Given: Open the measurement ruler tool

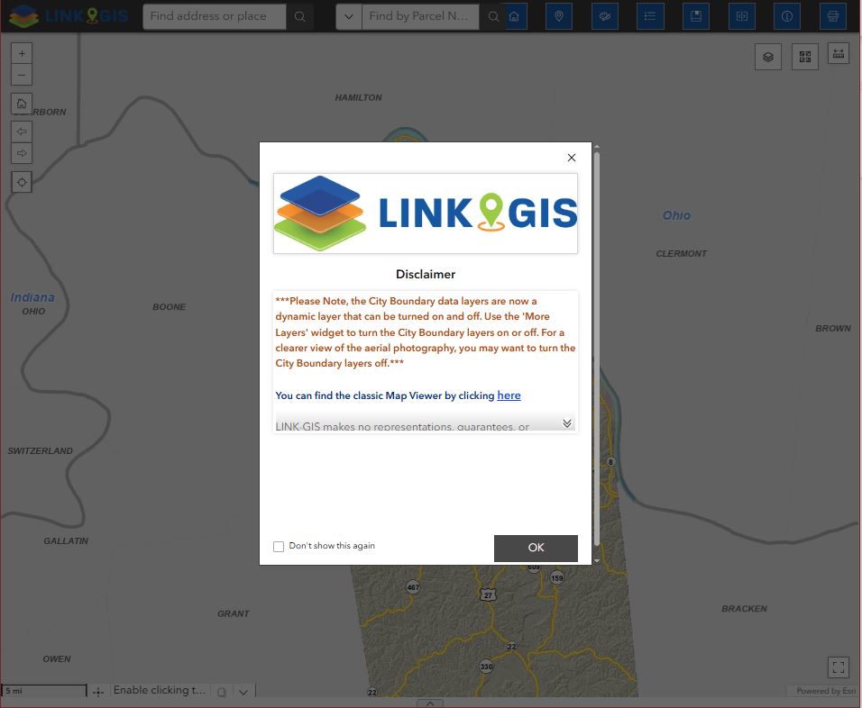Looking at the screenshot, I should coord(839,54).
